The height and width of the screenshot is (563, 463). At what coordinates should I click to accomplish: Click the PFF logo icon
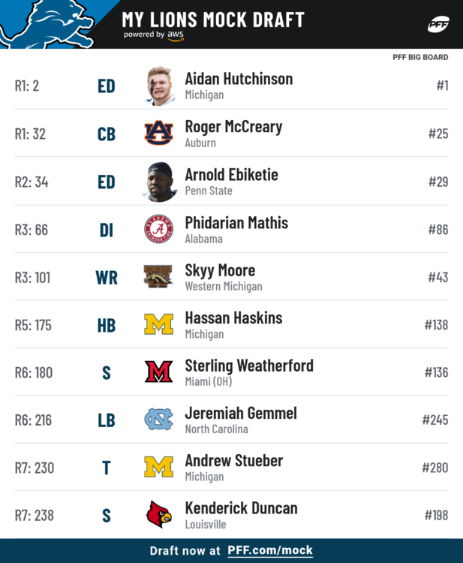(438, 24)
